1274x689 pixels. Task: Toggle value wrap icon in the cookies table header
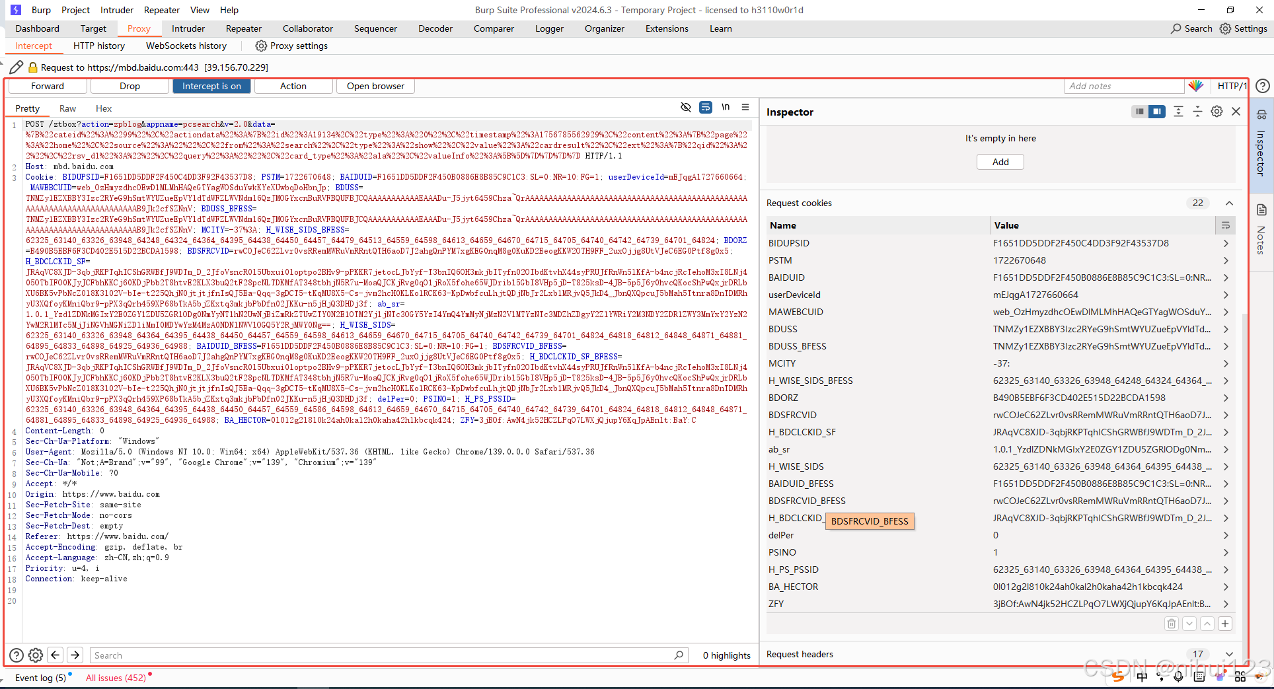(x=1225, y=225)
